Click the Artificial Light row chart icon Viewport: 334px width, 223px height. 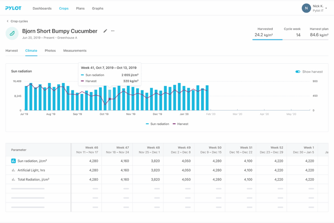pos(13,170)
